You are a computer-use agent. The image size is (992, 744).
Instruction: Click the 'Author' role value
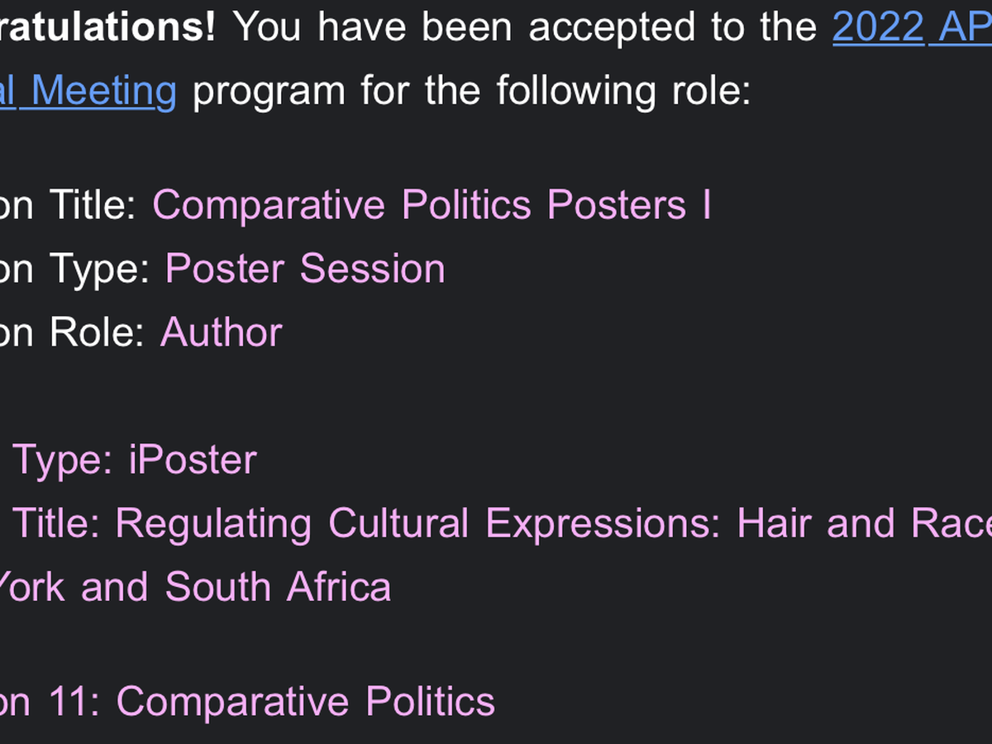[x=221, y=331]
